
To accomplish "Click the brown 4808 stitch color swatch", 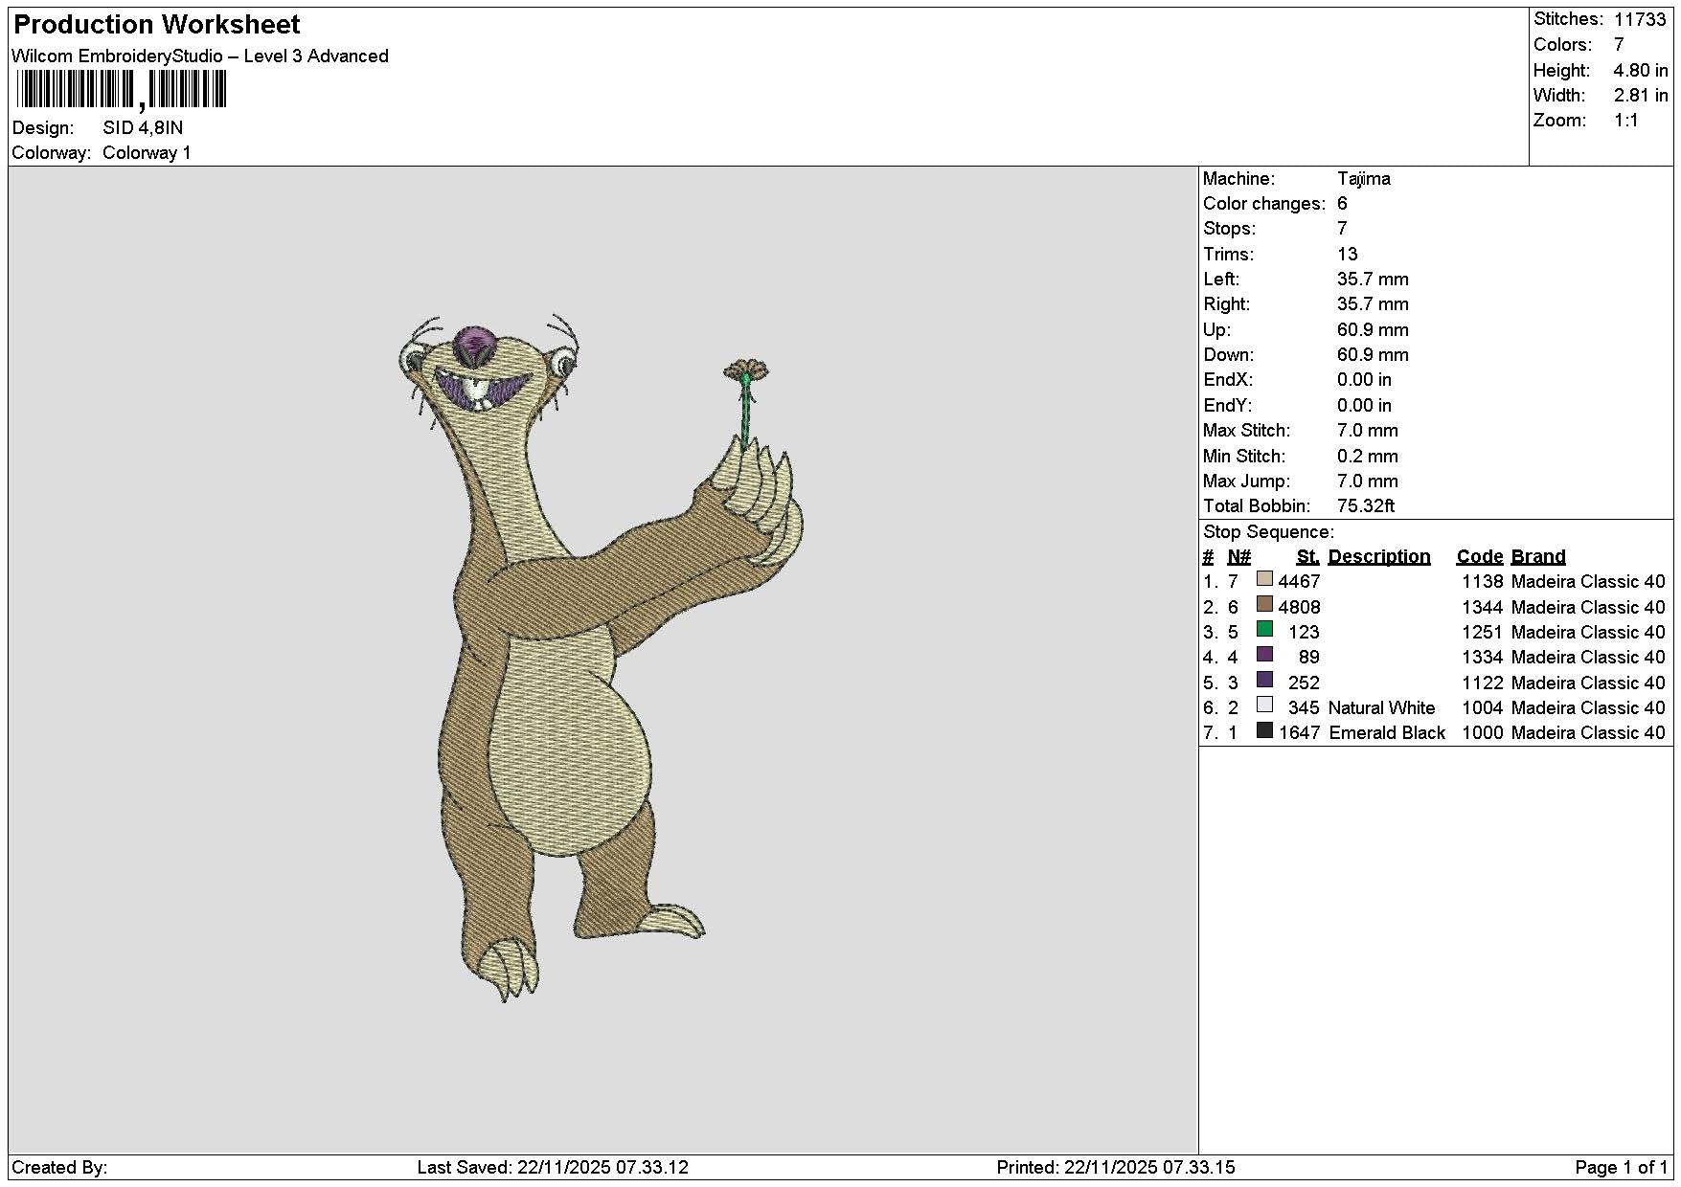I will click(1264, 604).
